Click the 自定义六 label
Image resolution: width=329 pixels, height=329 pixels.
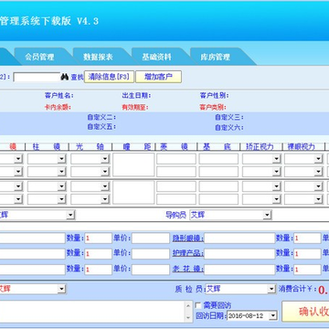(x=229, y=127)
